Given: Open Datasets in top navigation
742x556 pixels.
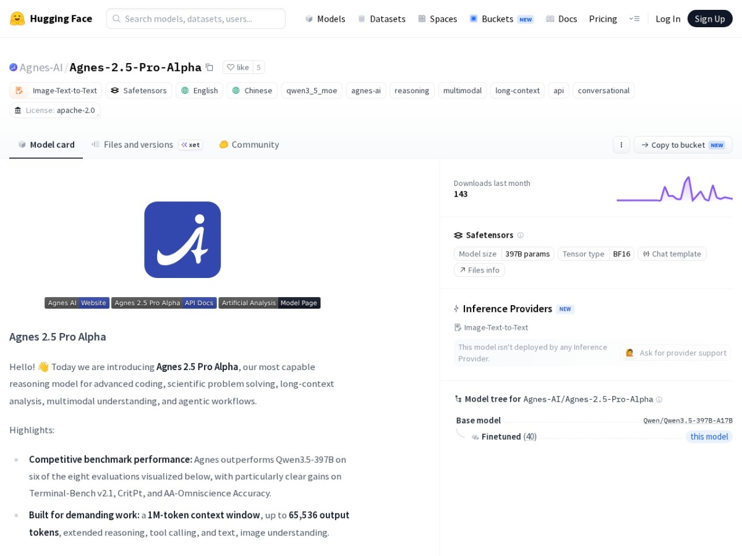Looking at the screenshot, I should [382, 19].
